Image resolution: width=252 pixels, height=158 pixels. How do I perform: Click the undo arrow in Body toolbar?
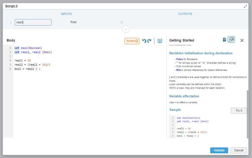point(144,41)
